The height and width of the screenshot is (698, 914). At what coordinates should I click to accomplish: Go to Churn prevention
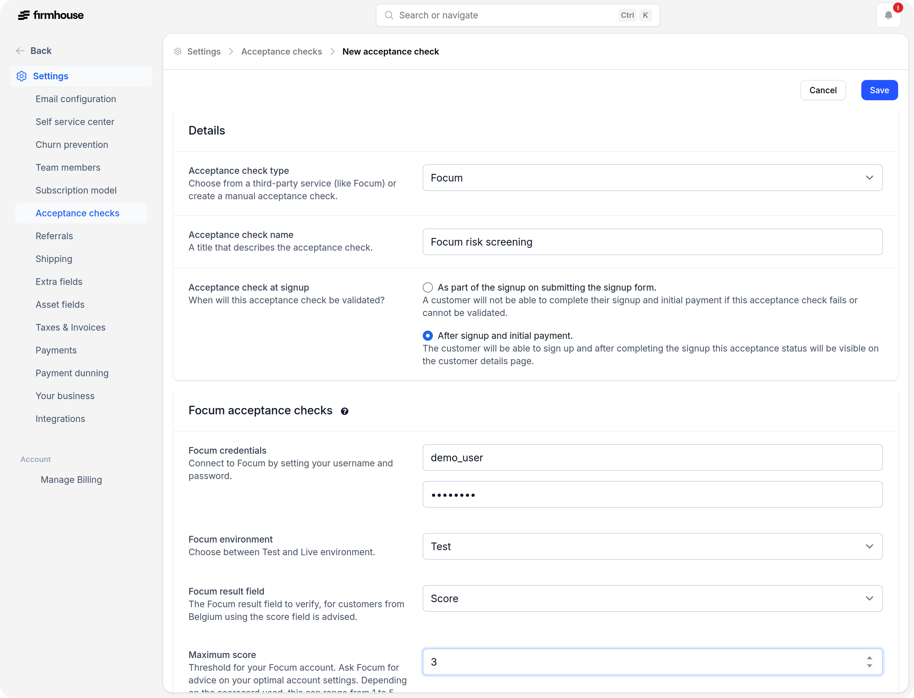(x=72, y=145)
